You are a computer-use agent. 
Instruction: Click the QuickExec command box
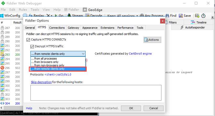tap(49, 113)
